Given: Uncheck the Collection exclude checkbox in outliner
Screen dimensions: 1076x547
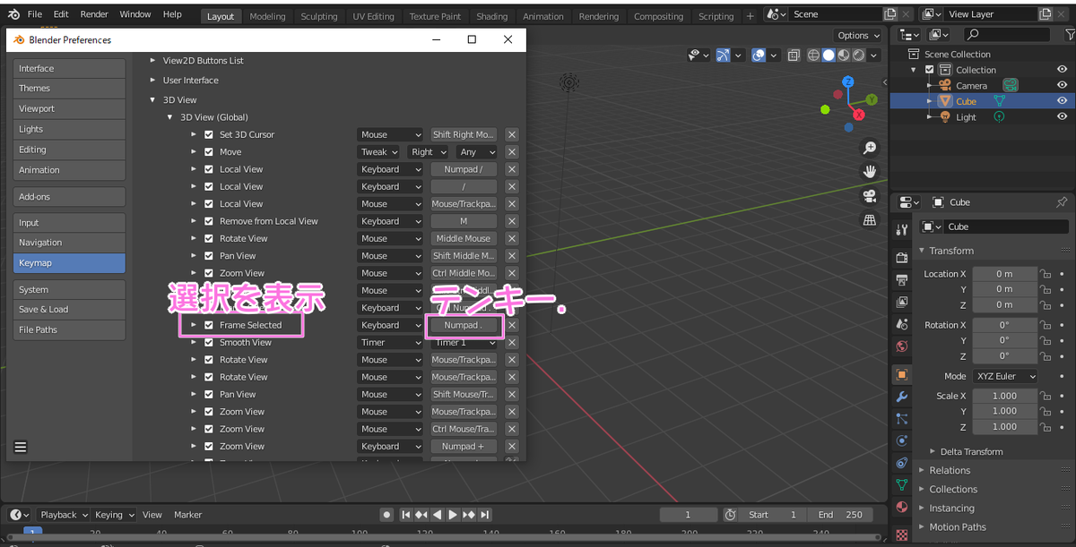Looking at the screenshot, I should (x=929, y=70).
